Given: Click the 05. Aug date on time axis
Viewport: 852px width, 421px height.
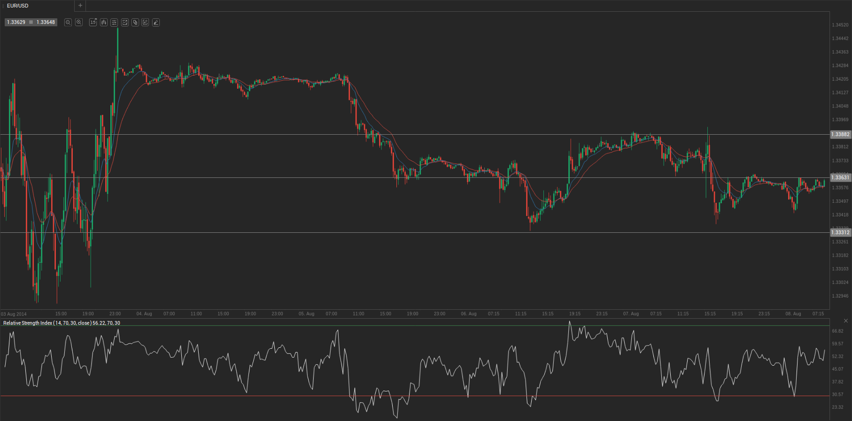Looking at the screenshot, I should tap(306, 314).
